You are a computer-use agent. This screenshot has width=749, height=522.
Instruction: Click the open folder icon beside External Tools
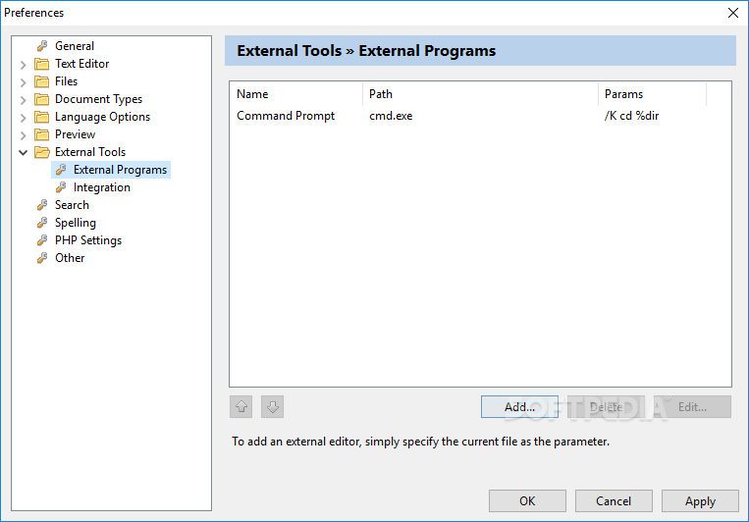pos(42,152)
